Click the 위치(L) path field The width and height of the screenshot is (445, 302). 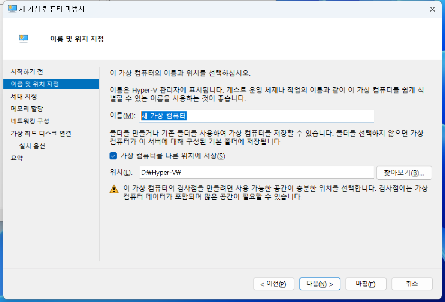tap(257, 173)
